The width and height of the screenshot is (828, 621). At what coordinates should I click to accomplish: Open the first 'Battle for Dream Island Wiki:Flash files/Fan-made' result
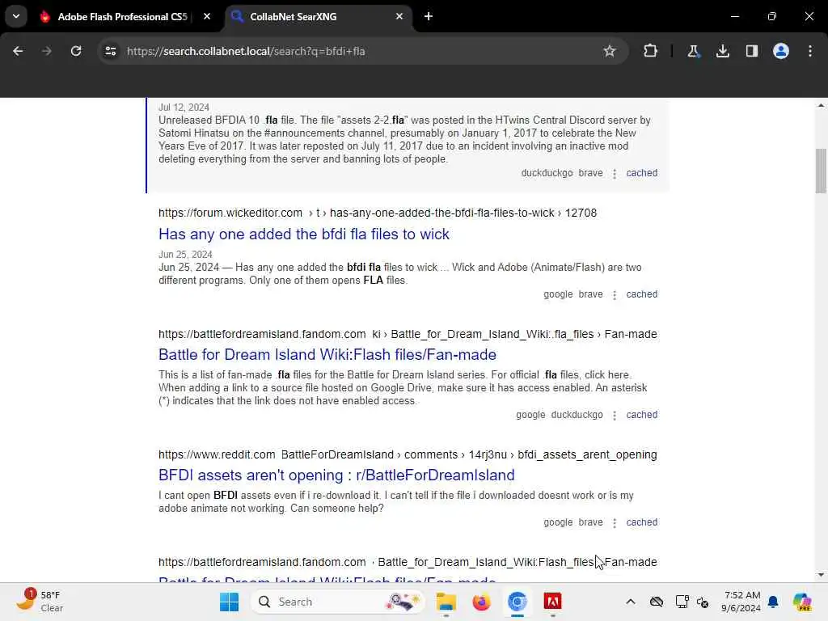pyautogui.click(x=327, y=354)
